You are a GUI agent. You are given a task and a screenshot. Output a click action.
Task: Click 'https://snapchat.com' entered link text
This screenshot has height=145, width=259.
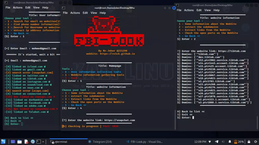tap(120, 120)
